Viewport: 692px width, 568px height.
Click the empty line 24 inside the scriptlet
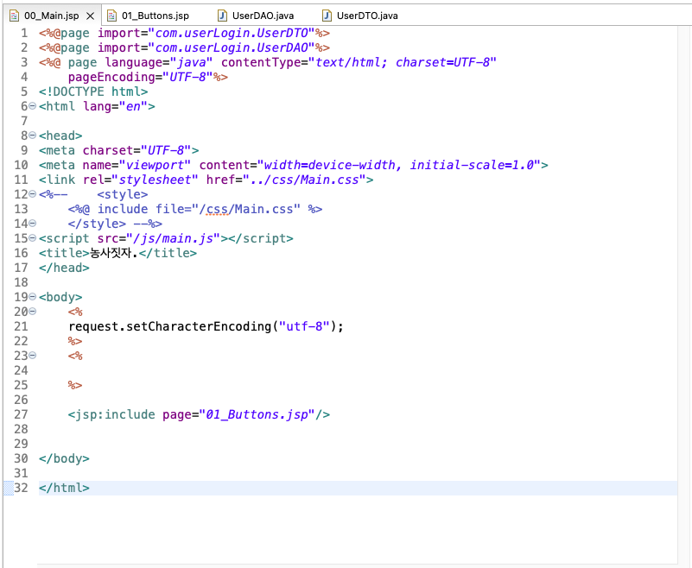[x=358, y=370]
